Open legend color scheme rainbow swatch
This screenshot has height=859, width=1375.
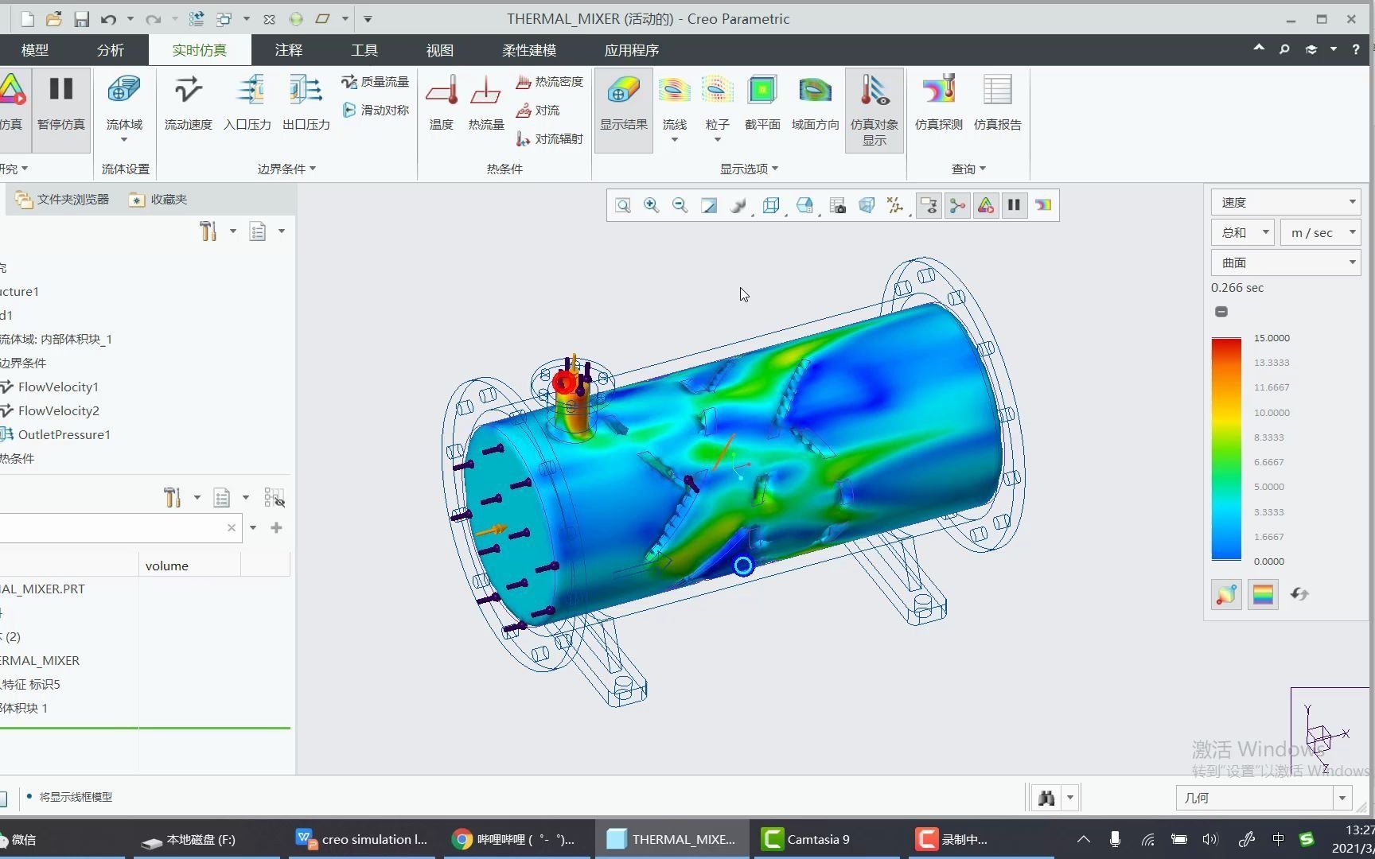click(x=1263, y=594)
